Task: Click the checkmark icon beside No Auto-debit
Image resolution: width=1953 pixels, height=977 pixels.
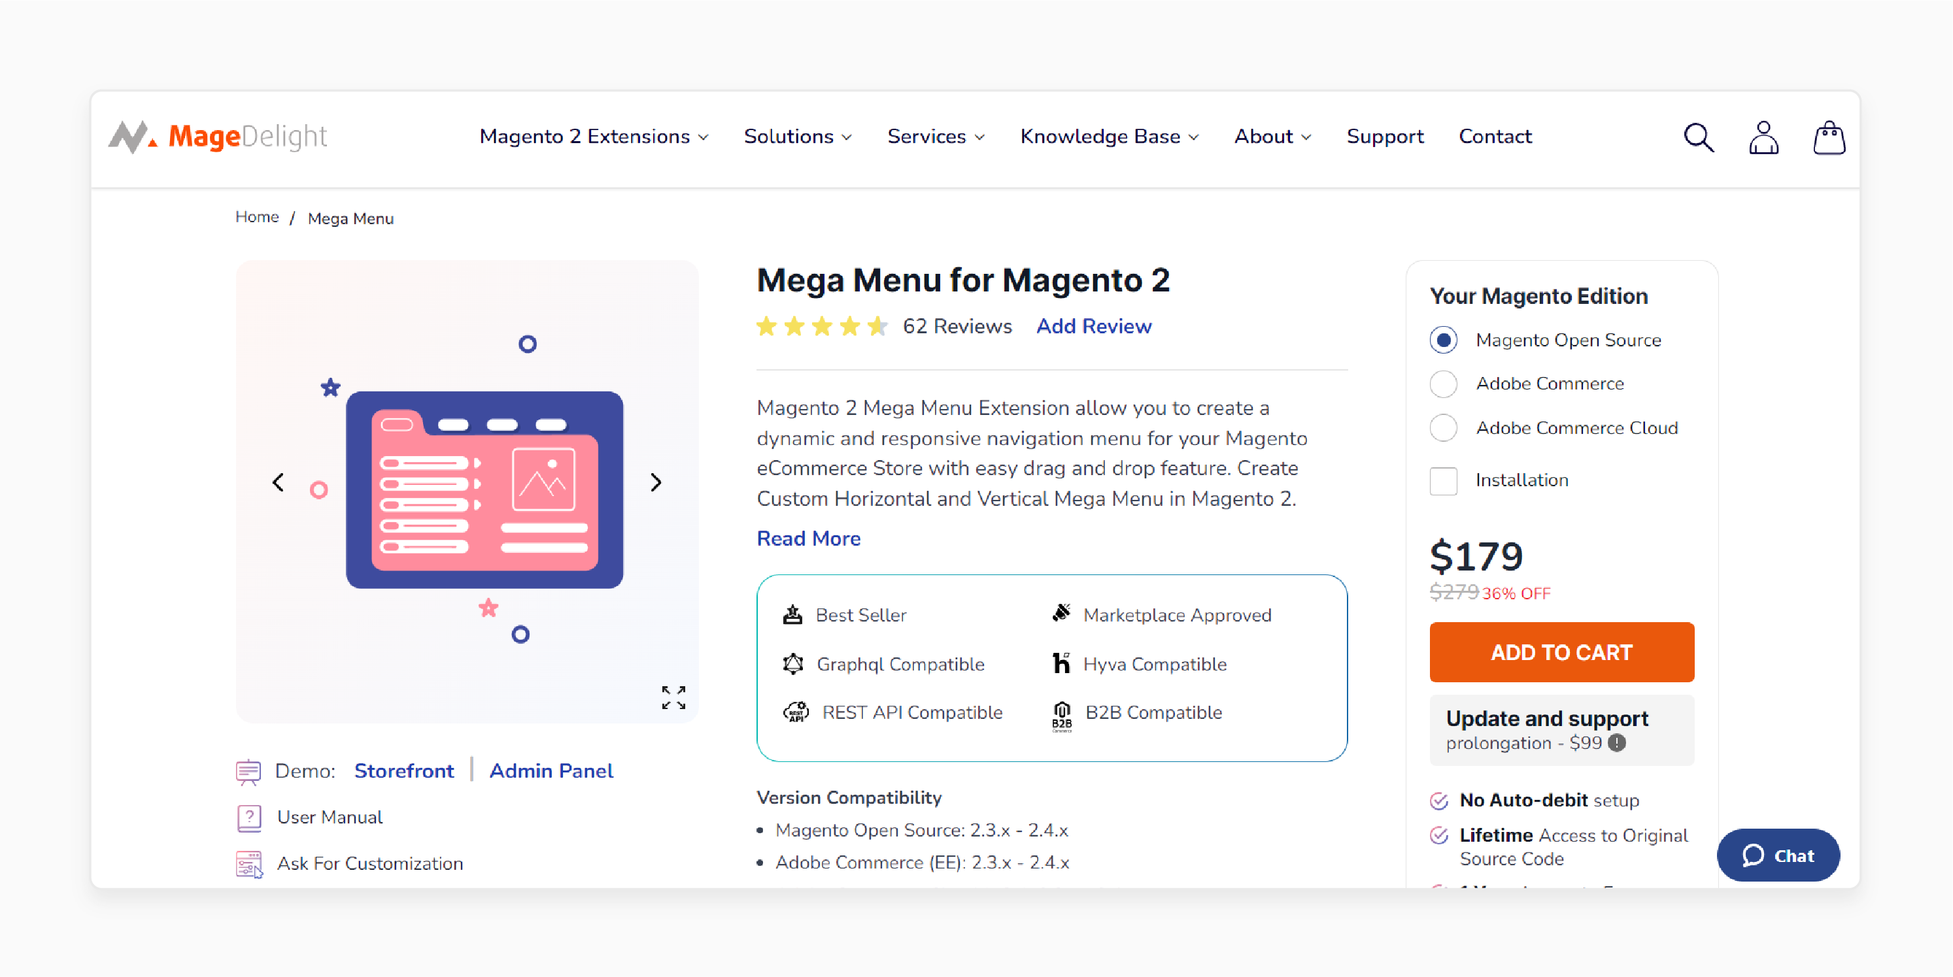Action: 1438,801
